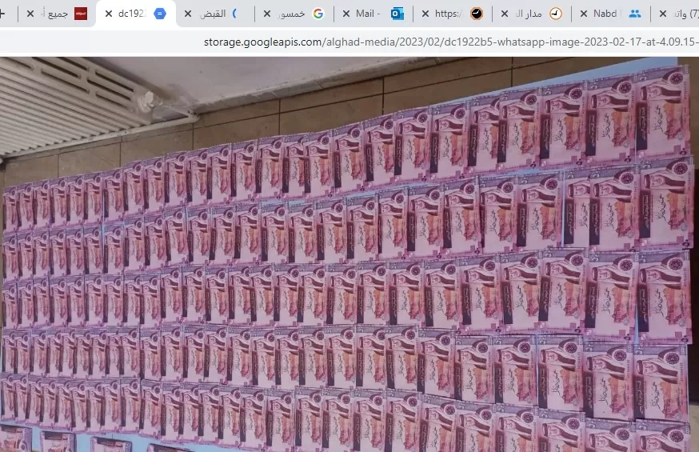Close the خمسون Google search tab
The height and width of the screenshot is (452, 699).
click(266, 14)
